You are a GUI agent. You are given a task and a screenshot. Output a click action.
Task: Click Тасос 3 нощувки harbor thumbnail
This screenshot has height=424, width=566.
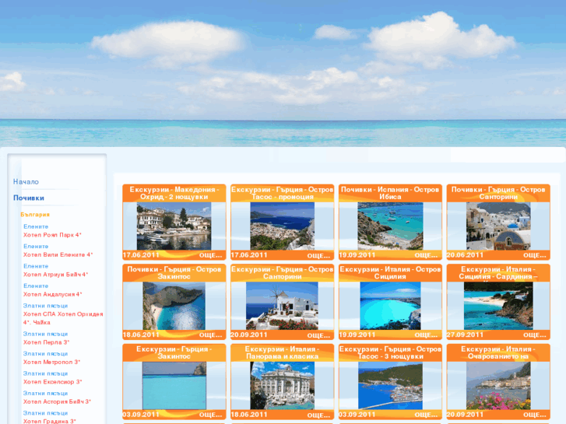coord(390,385)
